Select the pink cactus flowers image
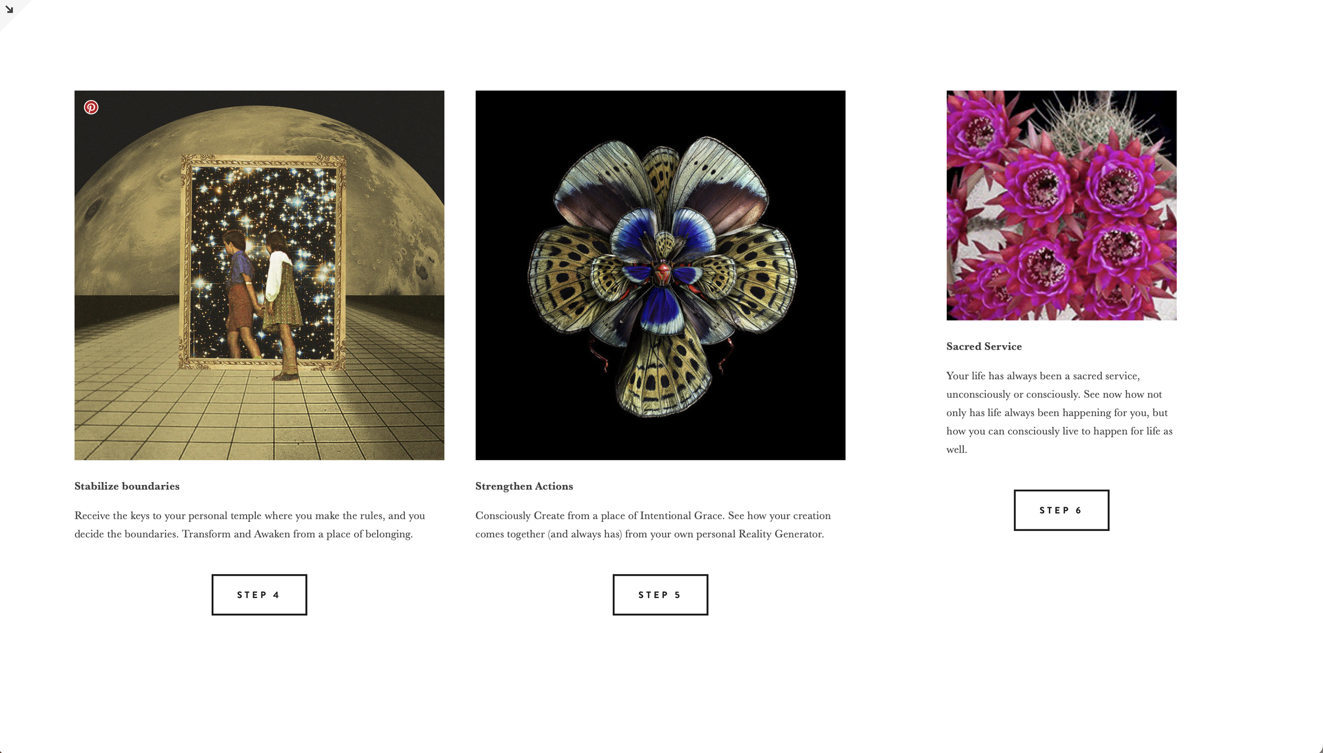The width and height of the screenshot is (1323, 753). point(1062,205)
